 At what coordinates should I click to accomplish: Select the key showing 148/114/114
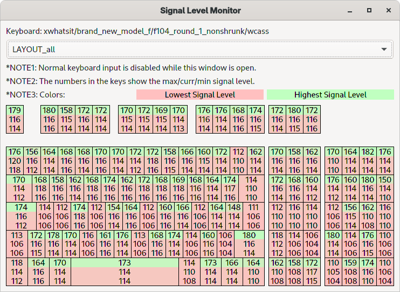[234, 216]
